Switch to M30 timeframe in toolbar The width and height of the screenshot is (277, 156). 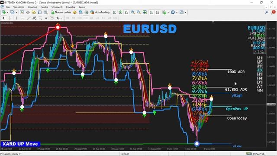click(x=86, y=18)
